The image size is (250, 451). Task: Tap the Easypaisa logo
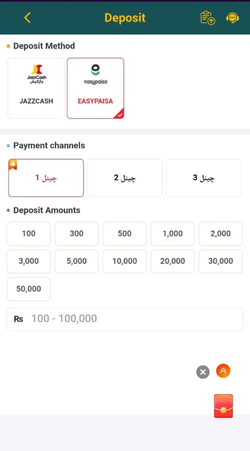pyautogui.click(x=95, y=74)
